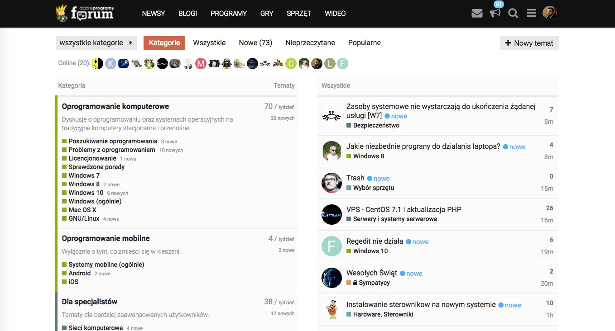Open Poszukiwanie oprogramowania subcategory
This screenshot has width=615, height=331.
pyautogui.click(x=113, y=141)
